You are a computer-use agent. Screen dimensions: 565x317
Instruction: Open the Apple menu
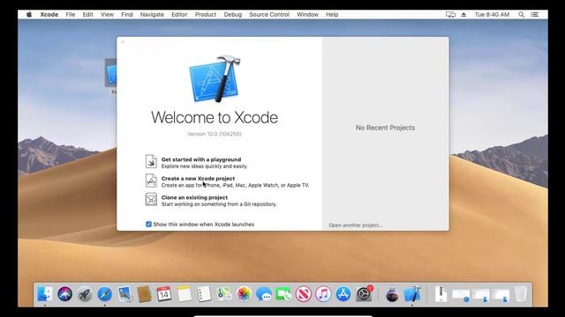[29, 14]
